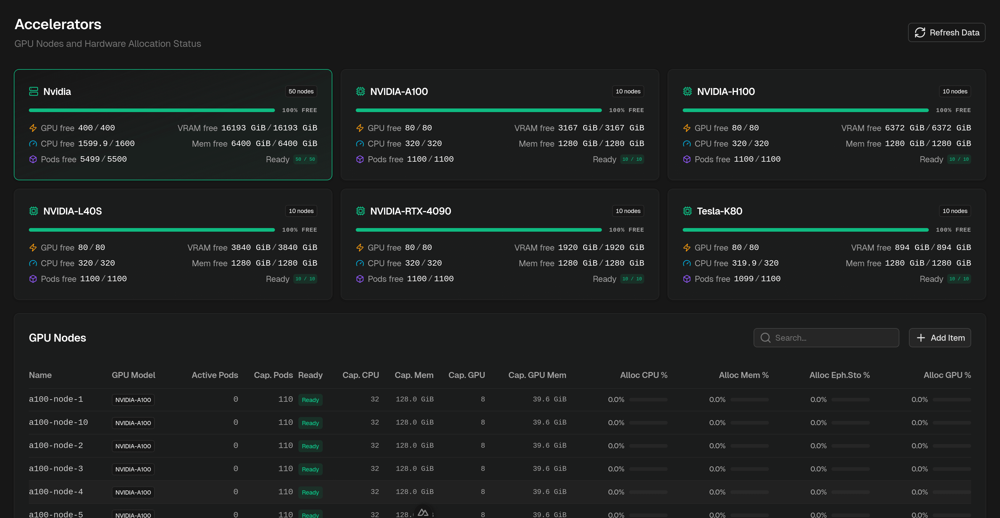Viewport: 1000px width, 518px height.
Task: Add a new GPU node item
Action: coord(939,338)
